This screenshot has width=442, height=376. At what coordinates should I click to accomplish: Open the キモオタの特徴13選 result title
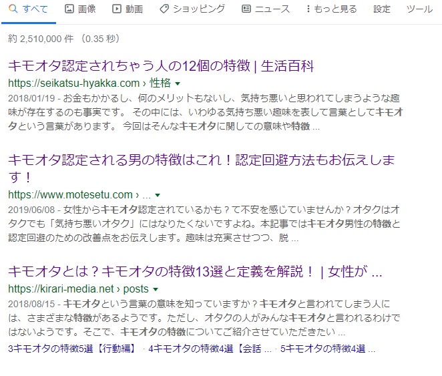click(195, 272)
